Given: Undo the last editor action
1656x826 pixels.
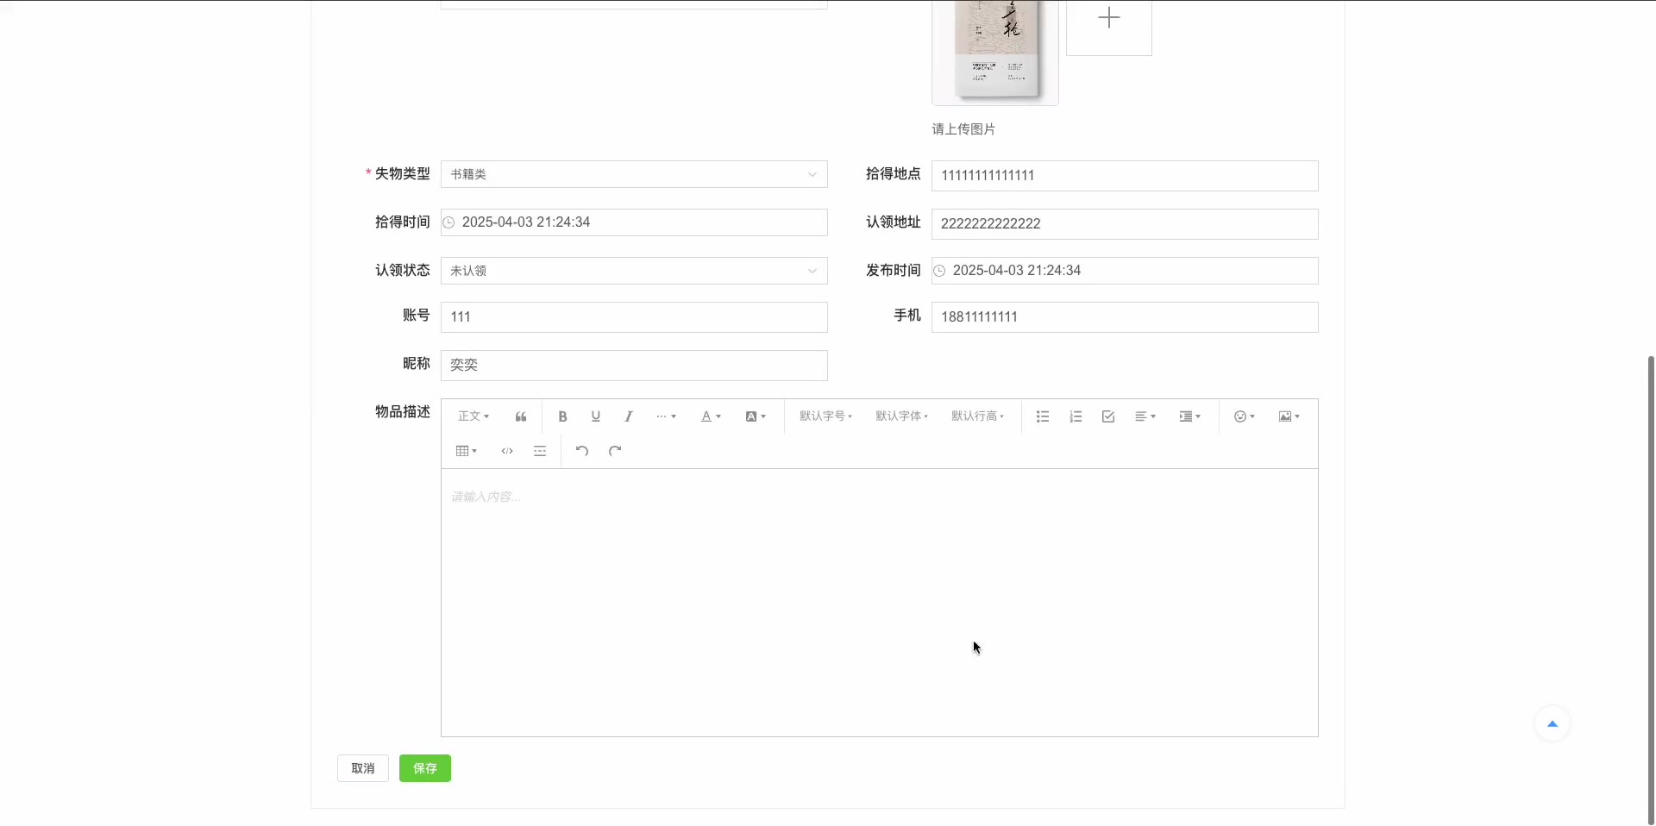Looking at the screenshot, I should tap(582, 451).
